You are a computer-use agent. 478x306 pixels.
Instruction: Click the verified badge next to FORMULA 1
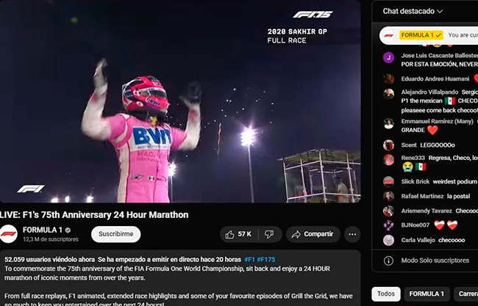[68, 230]
